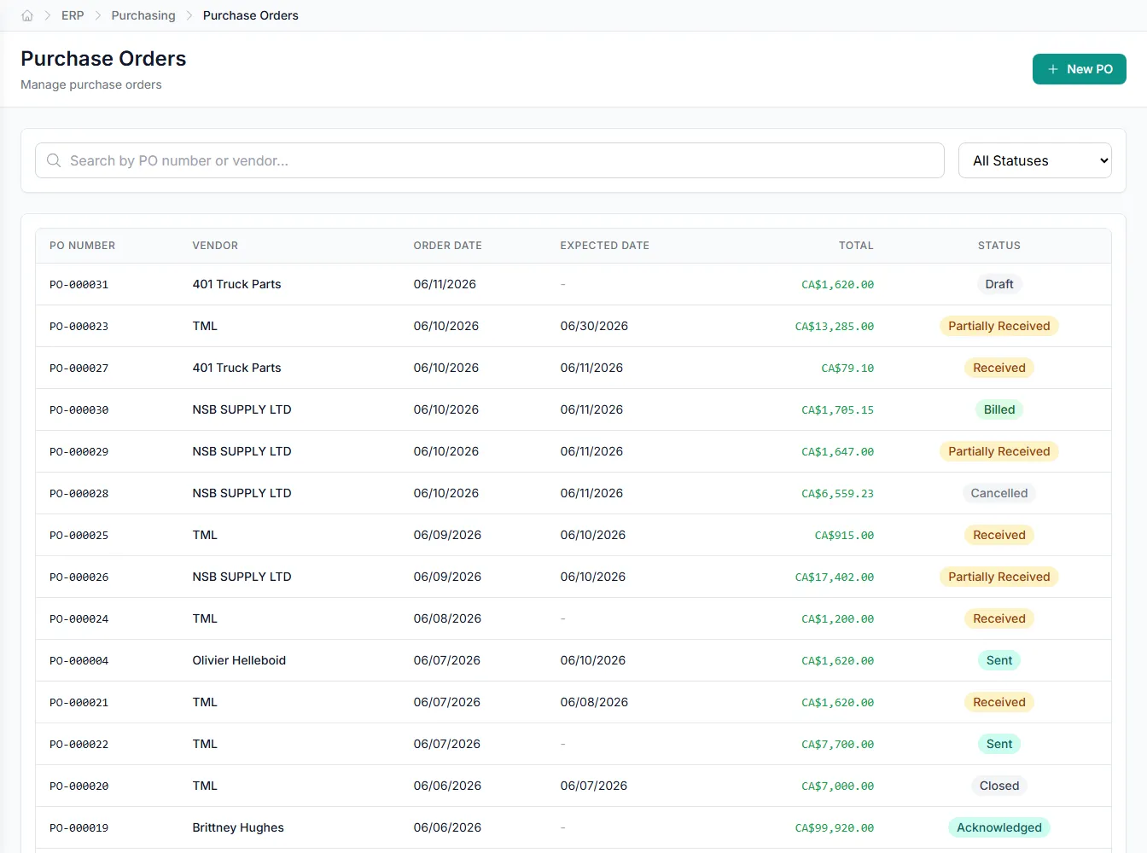
Task: Sort by PO NUMBER column header
Action: pos(82,246)
